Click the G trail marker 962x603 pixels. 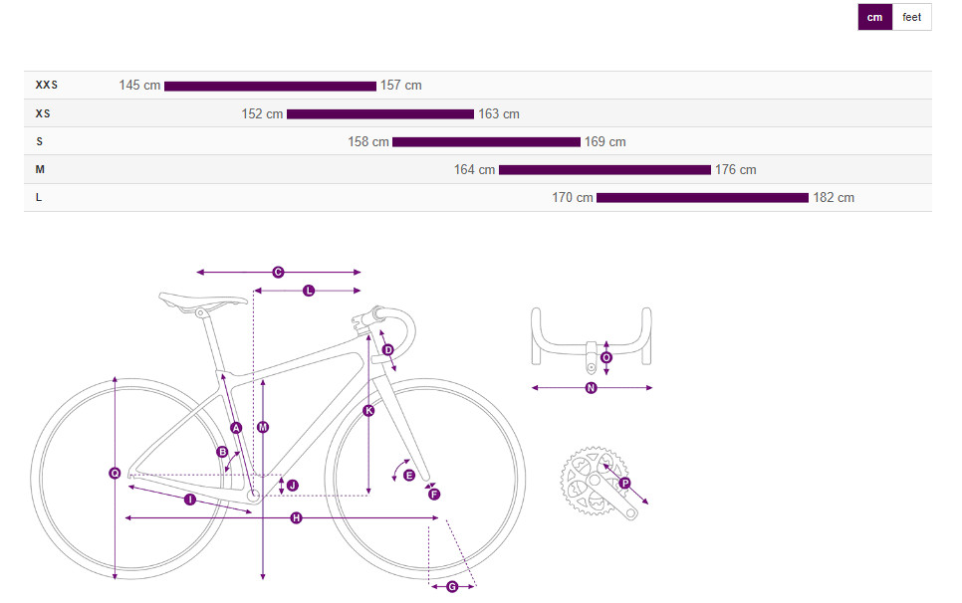tap(452, 587)
